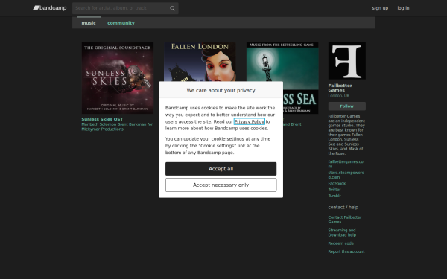Click the 'We care about your privacy' heading
This screenshot has width=447, height=279.
pos(221,90)
